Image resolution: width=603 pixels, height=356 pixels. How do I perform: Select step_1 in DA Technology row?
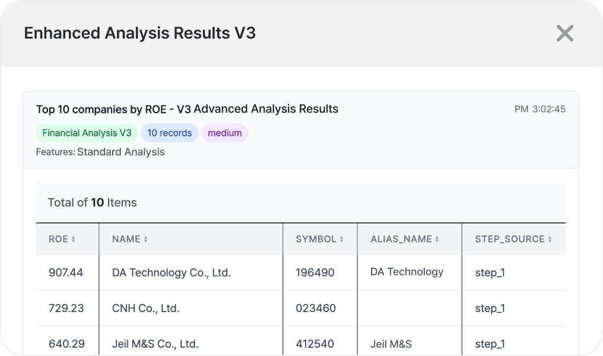coord(490,273)
